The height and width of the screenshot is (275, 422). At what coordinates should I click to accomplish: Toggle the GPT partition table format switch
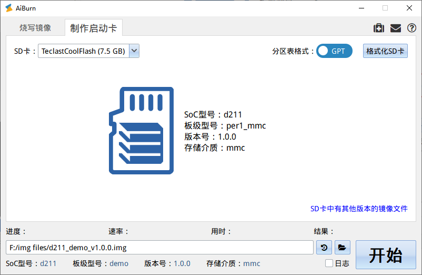point(334,51)
